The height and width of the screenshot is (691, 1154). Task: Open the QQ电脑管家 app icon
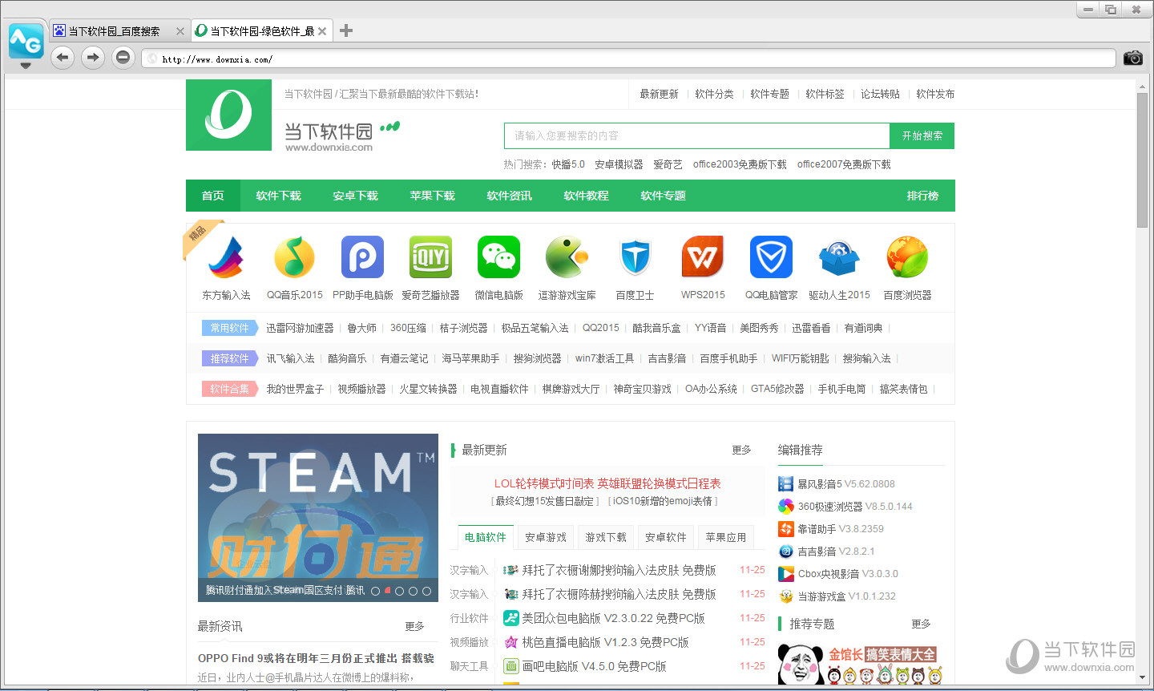pyautogui.click(x=771, y=257)
